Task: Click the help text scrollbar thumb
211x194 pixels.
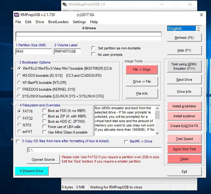Action: pos(157,115)
